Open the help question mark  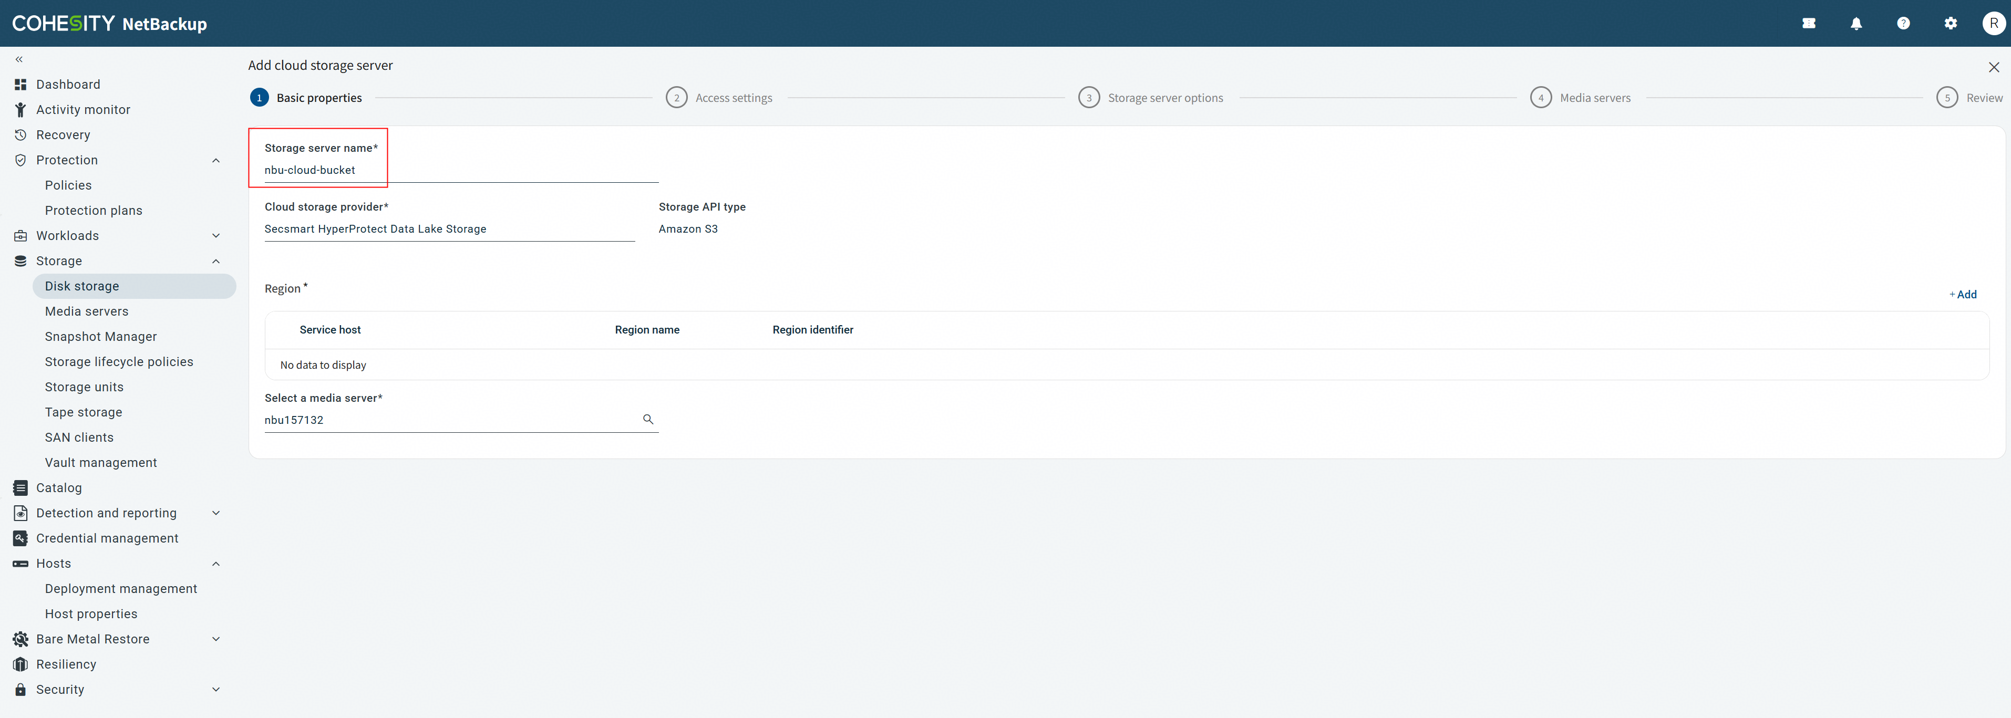click(1903, 24)
